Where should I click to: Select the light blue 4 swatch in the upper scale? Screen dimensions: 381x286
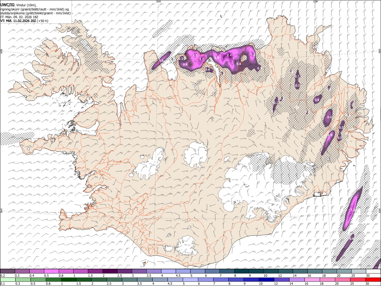(x=168, y=271)
